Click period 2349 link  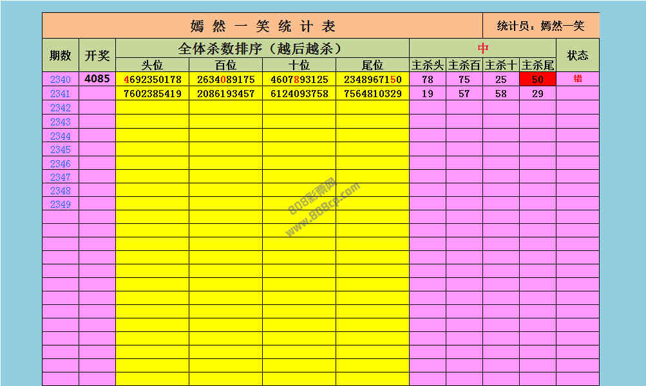60,204
